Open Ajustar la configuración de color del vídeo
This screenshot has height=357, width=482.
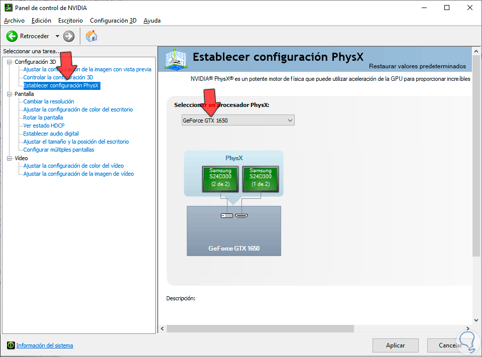73,166
